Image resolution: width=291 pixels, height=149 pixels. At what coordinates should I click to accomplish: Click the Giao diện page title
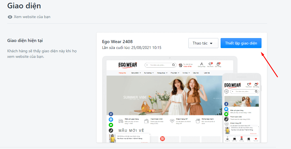(24, 6)
